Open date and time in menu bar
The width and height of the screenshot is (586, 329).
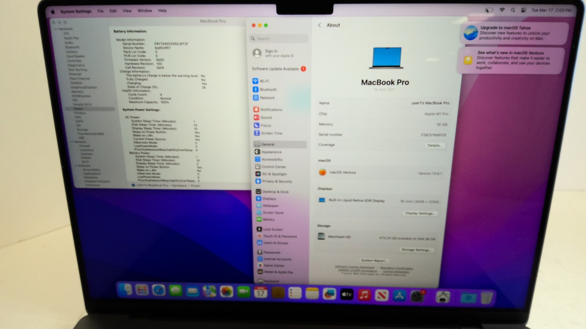[x=551, y=10]
